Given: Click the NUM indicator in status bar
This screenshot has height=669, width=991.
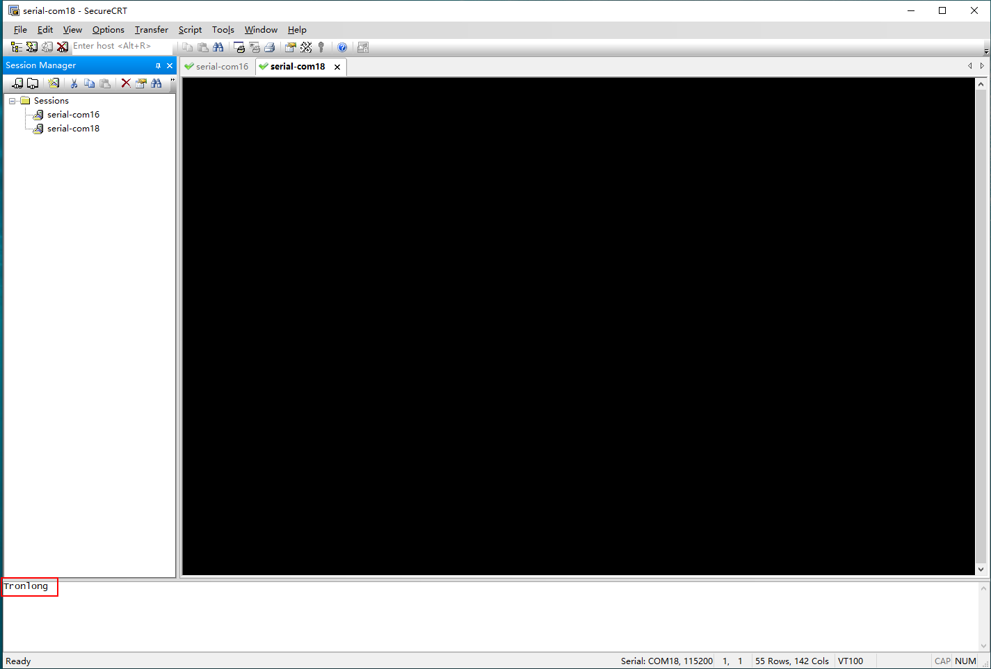Looking at the screenshot, I should (x=965, y=661).
